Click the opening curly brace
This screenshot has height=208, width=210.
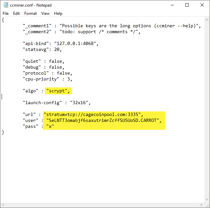3,20
